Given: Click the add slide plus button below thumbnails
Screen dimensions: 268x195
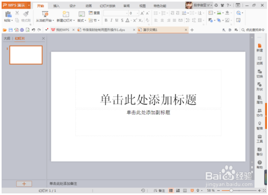Looking at the screenshot, I should click(x=24, y=184).
